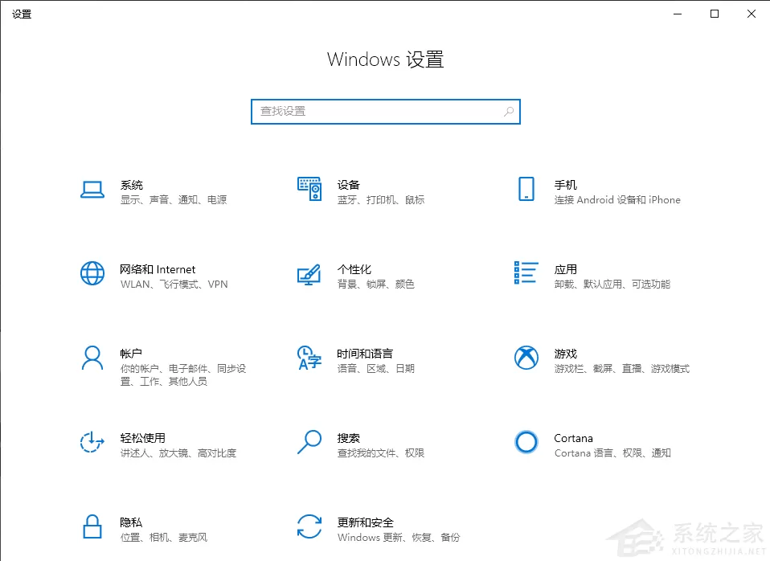
Task: Click in the 查找设置 search field
Action: [x=386, y=112]
